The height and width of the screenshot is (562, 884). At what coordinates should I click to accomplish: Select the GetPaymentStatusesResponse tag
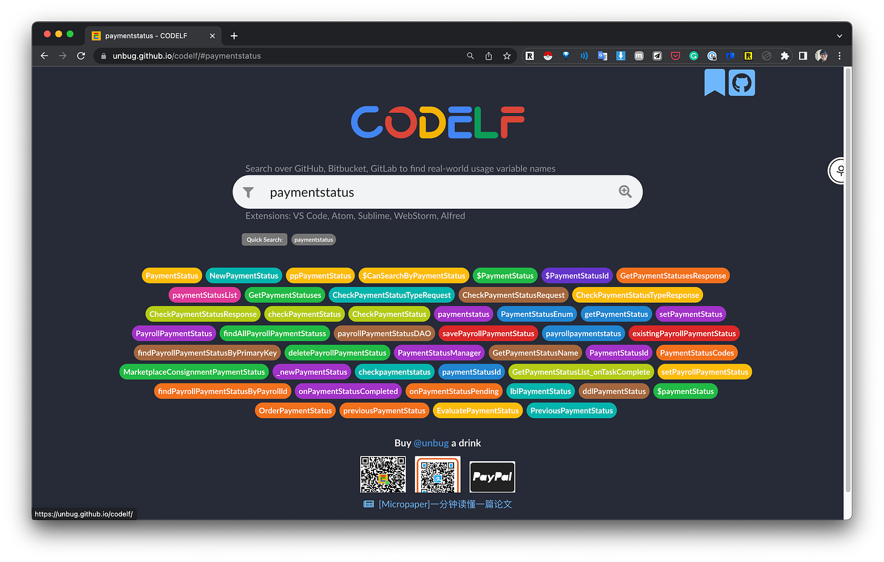(x=673, y=276)
